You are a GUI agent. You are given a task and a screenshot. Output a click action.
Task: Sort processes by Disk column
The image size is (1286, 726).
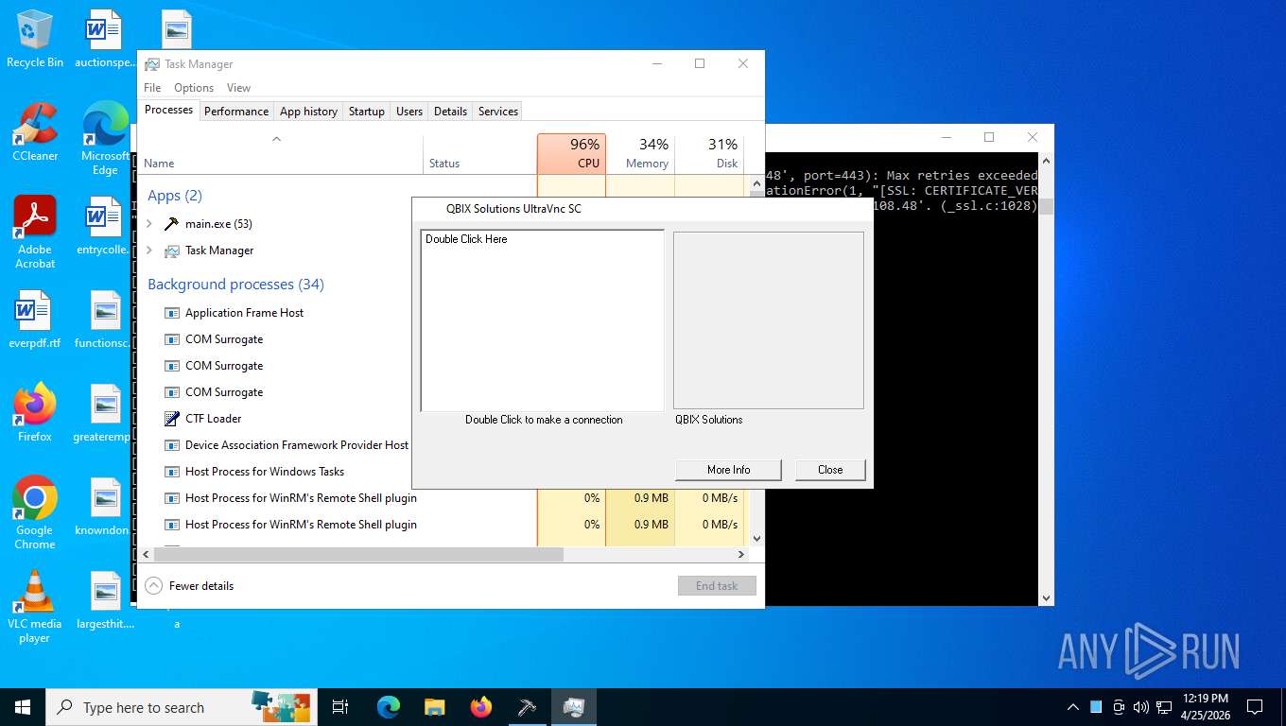(709, 153)
